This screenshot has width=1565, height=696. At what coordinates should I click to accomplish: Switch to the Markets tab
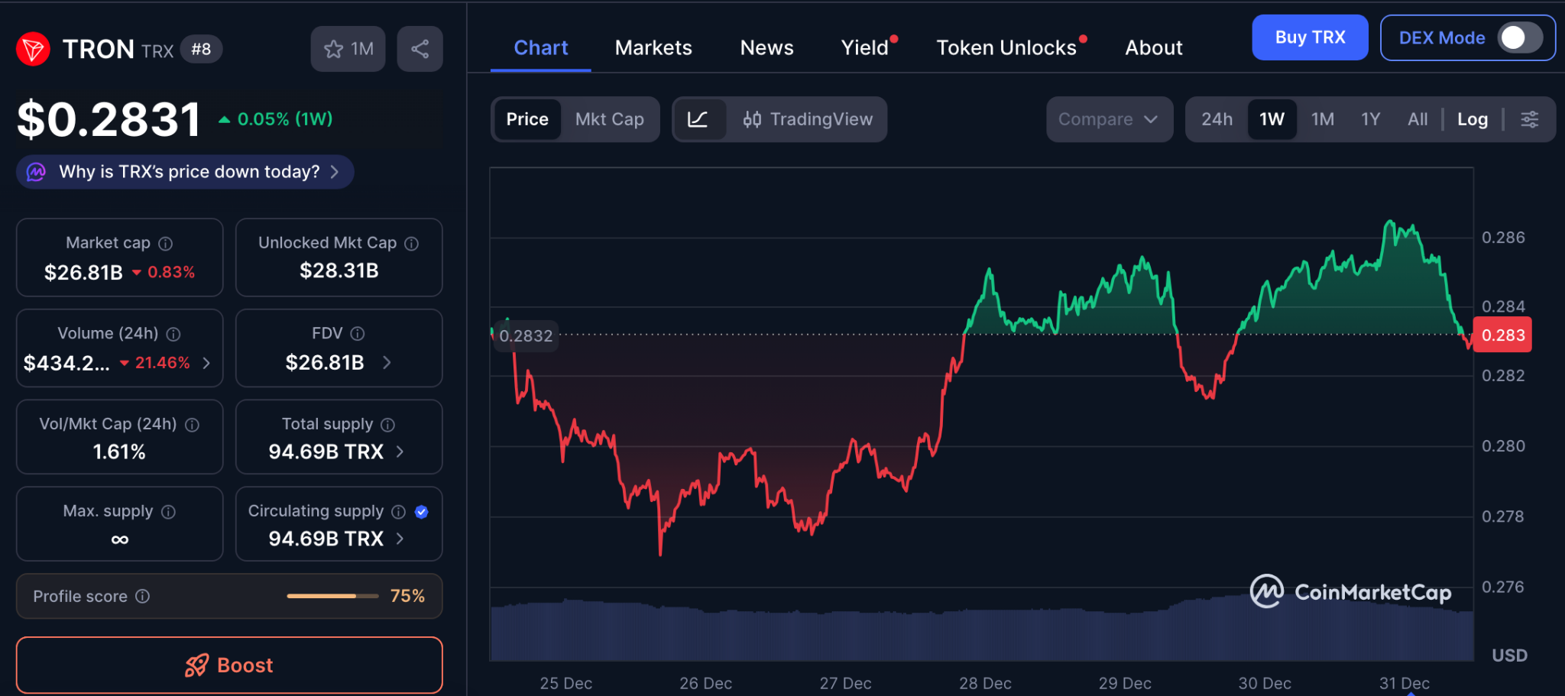(653, 48)
